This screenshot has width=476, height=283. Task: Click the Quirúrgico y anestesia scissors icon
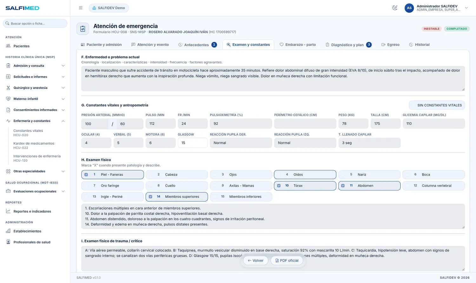(x=8, y=88)
